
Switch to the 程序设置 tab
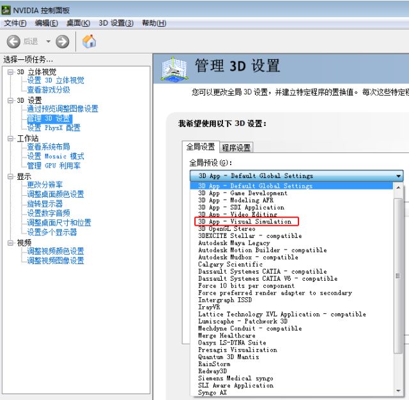[236, 147]
